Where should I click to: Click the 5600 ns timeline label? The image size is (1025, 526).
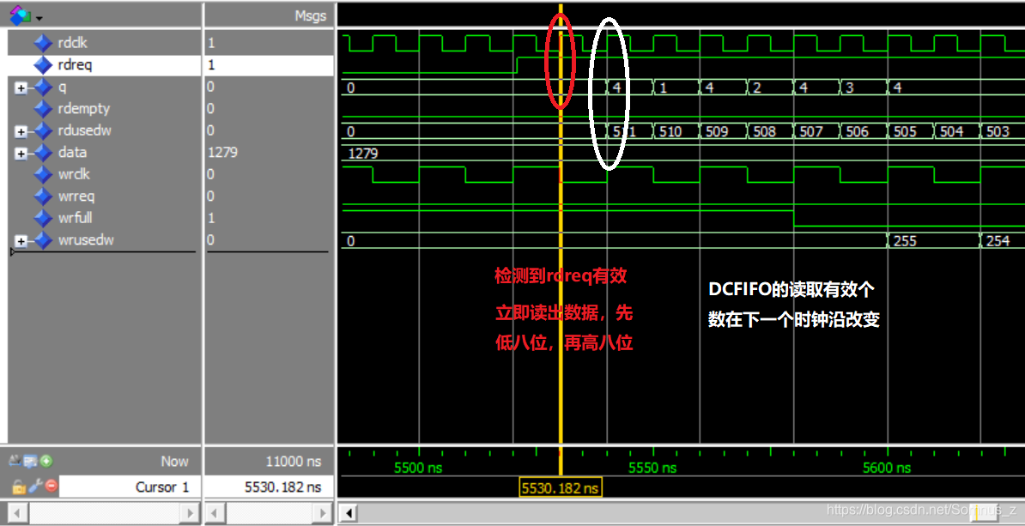tap(887, 468)
